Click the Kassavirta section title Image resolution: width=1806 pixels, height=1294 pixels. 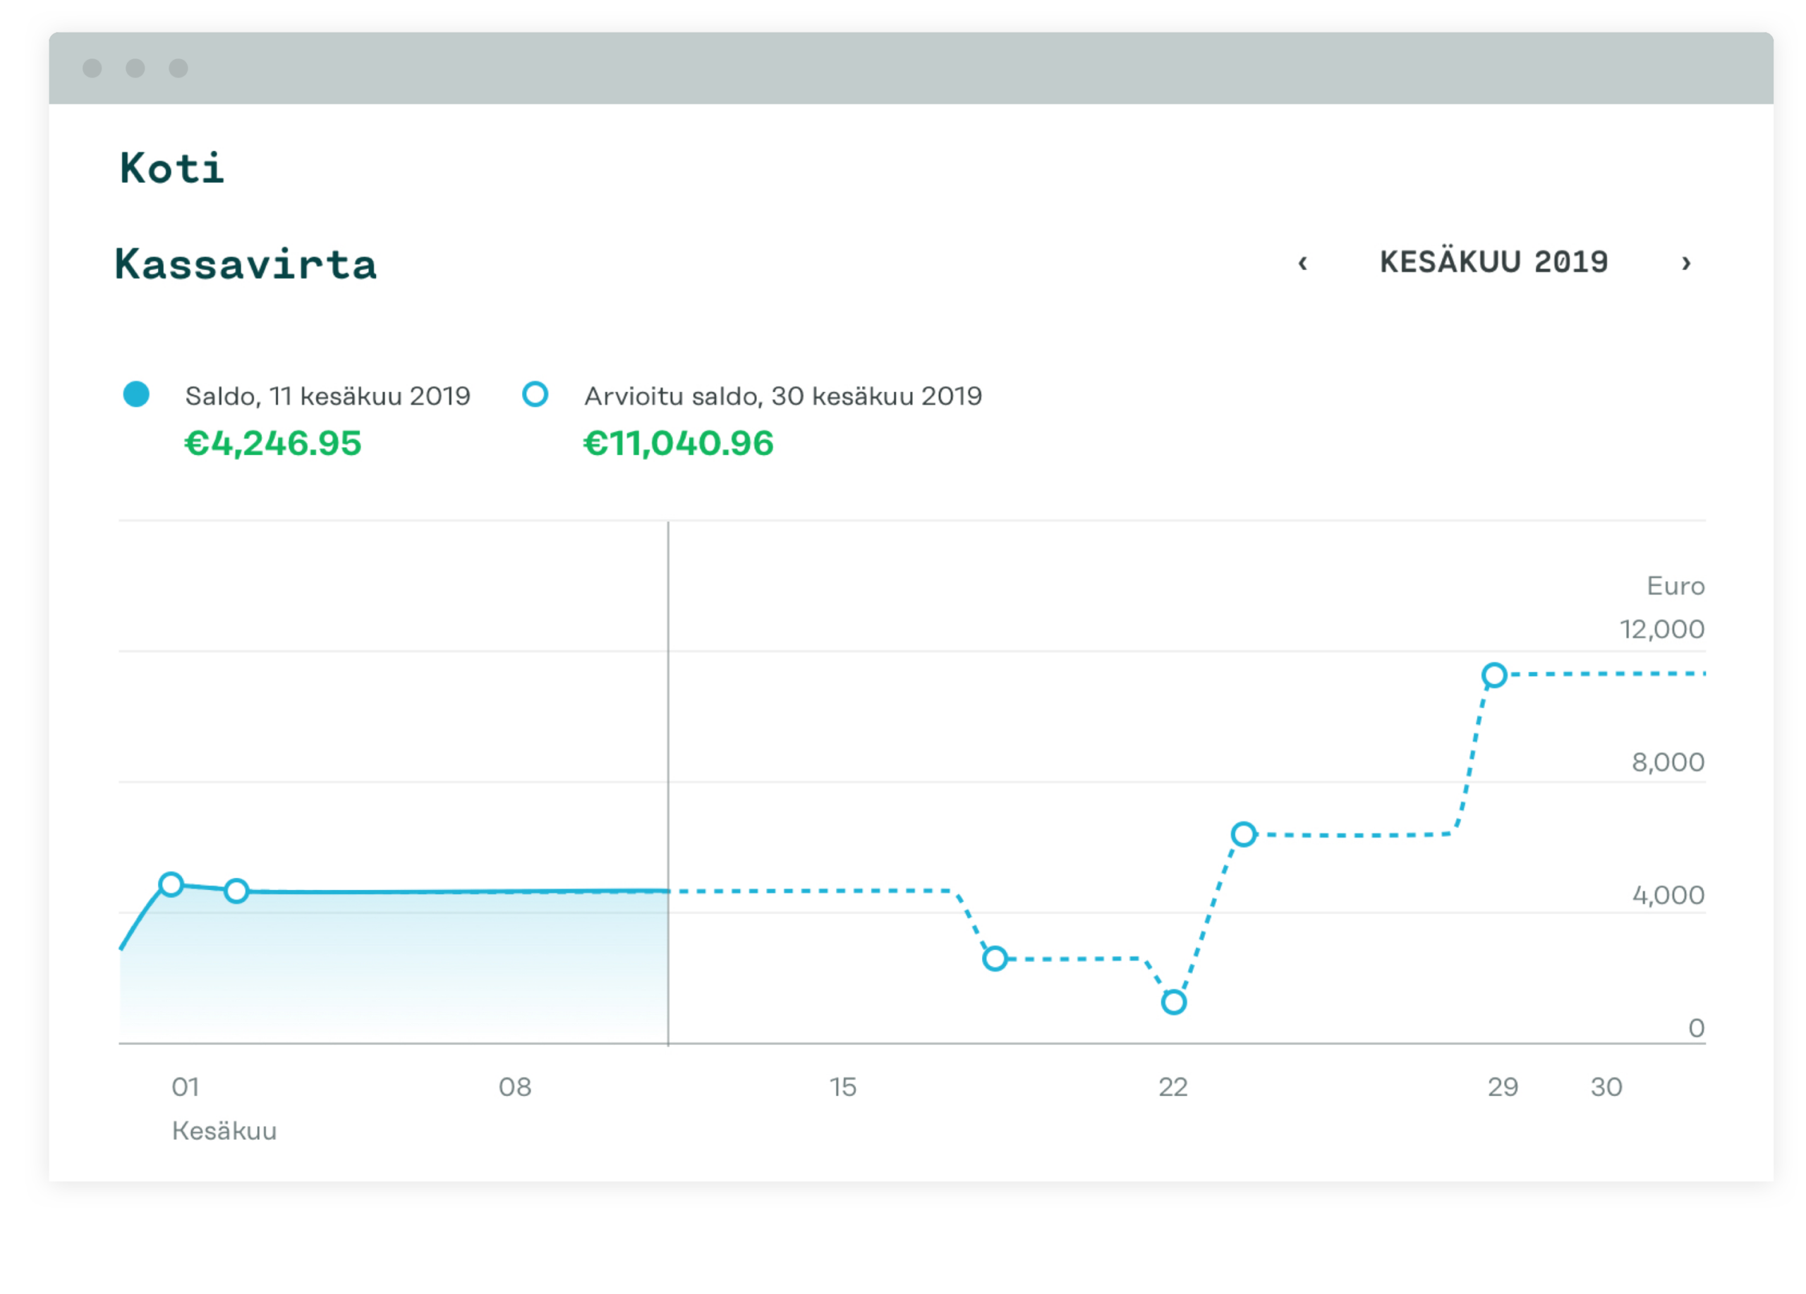point(246,264)
